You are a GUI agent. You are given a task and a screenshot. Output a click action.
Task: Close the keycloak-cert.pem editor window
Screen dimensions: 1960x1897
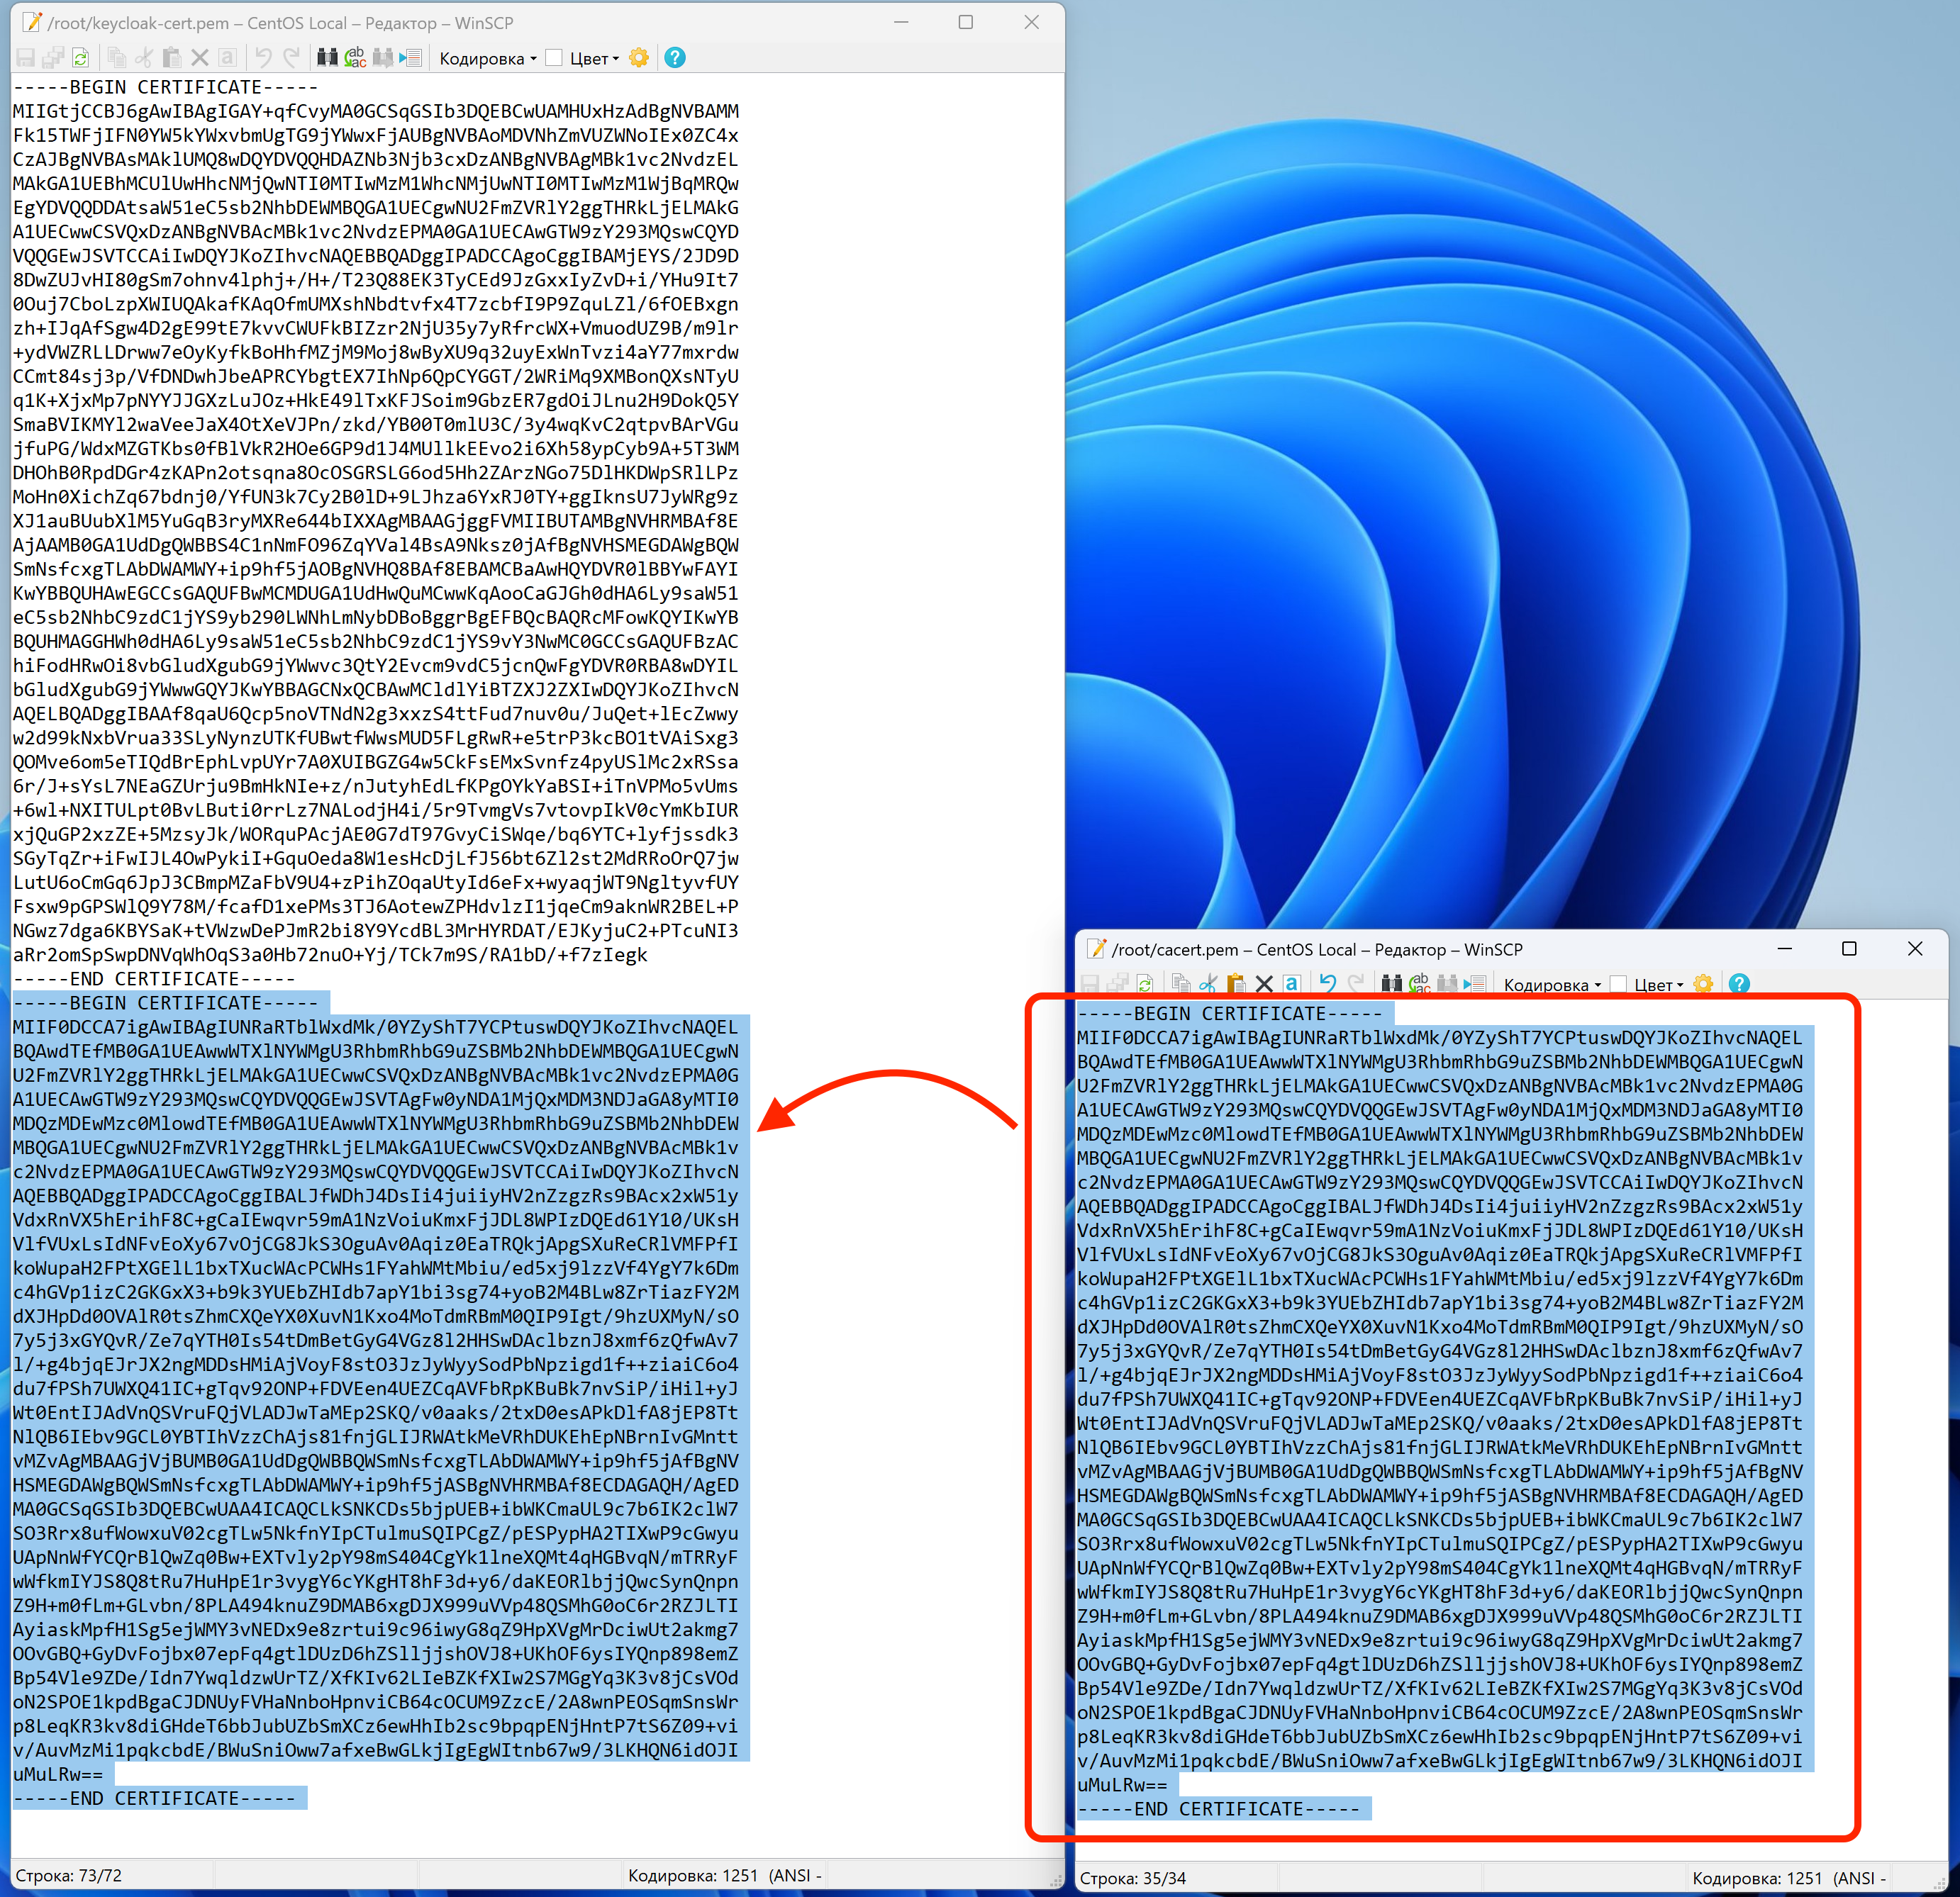pyautogui.click(x=1031, y=22)
